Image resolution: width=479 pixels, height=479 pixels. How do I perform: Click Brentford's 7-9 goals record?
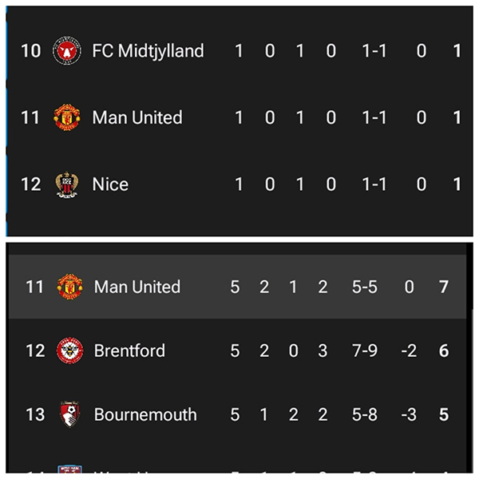[368, 350]
